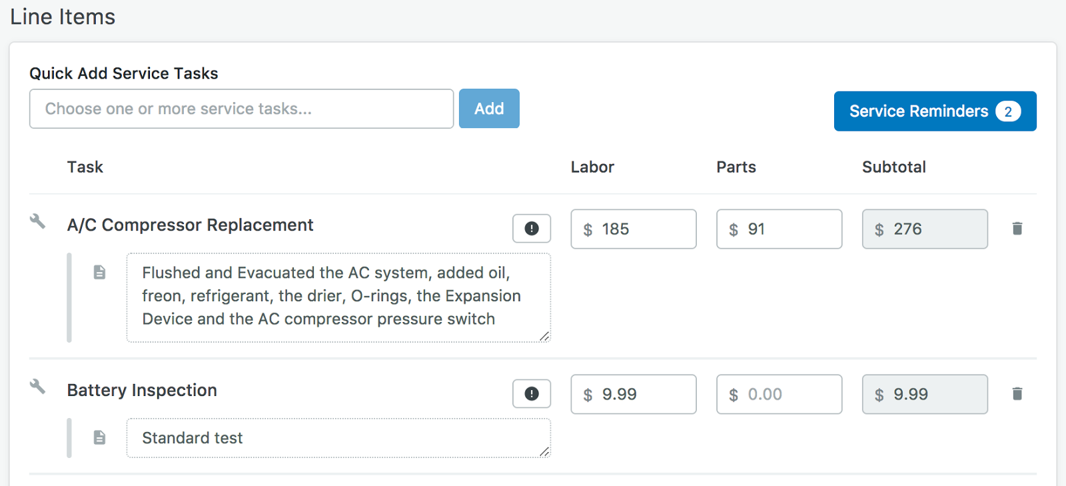Click the Flushed and Evacuated notes textarea
1066x486 pixels.
[x=338, y=297]
